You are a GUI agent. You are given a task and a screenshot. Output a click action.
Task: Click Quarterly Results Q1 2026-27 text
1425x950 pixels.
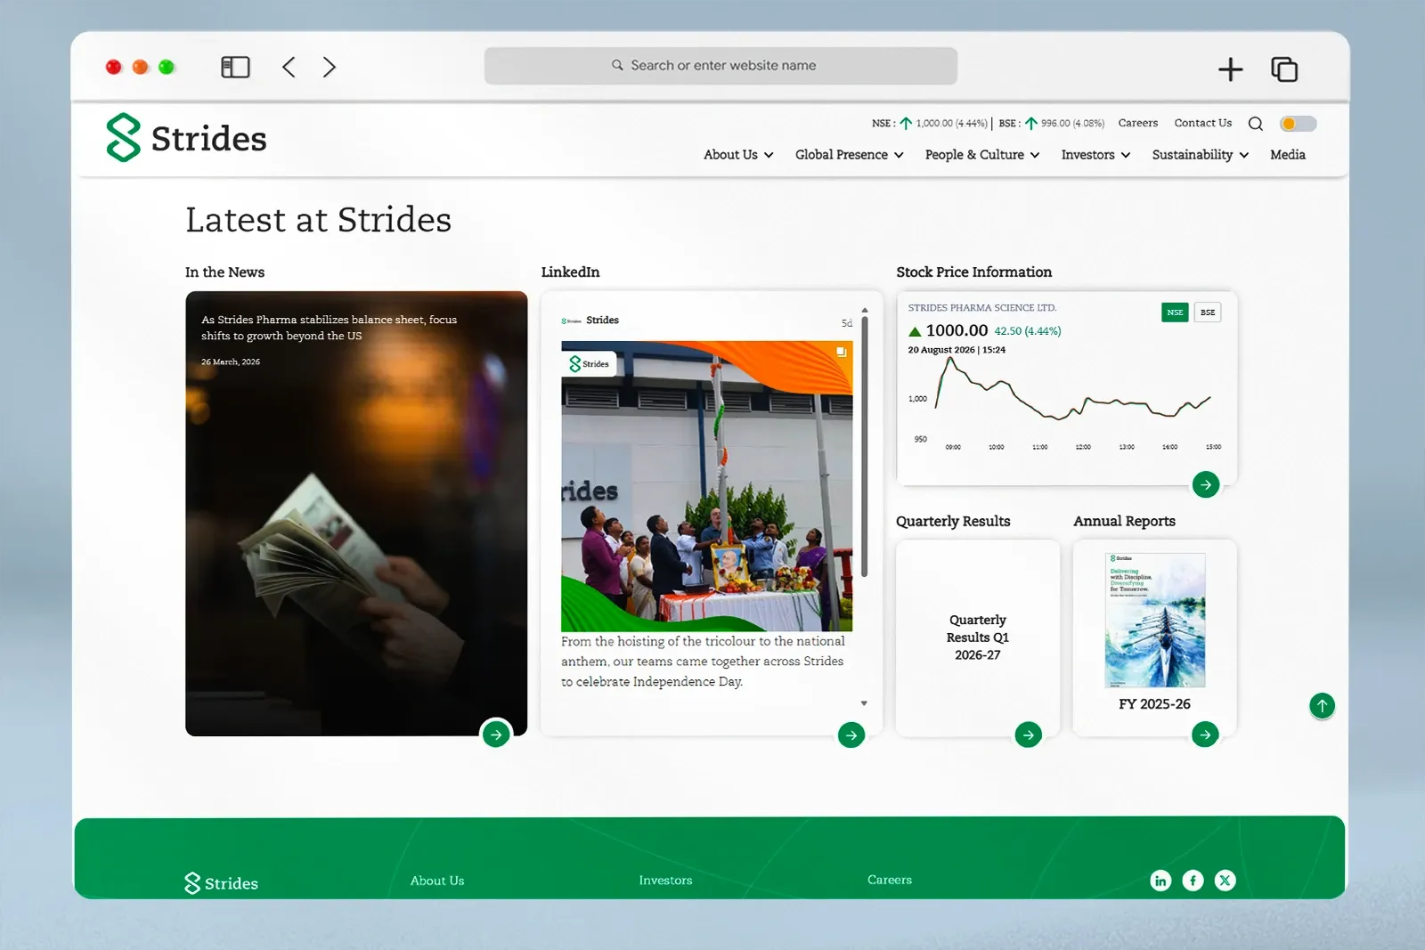click(977, 637)
